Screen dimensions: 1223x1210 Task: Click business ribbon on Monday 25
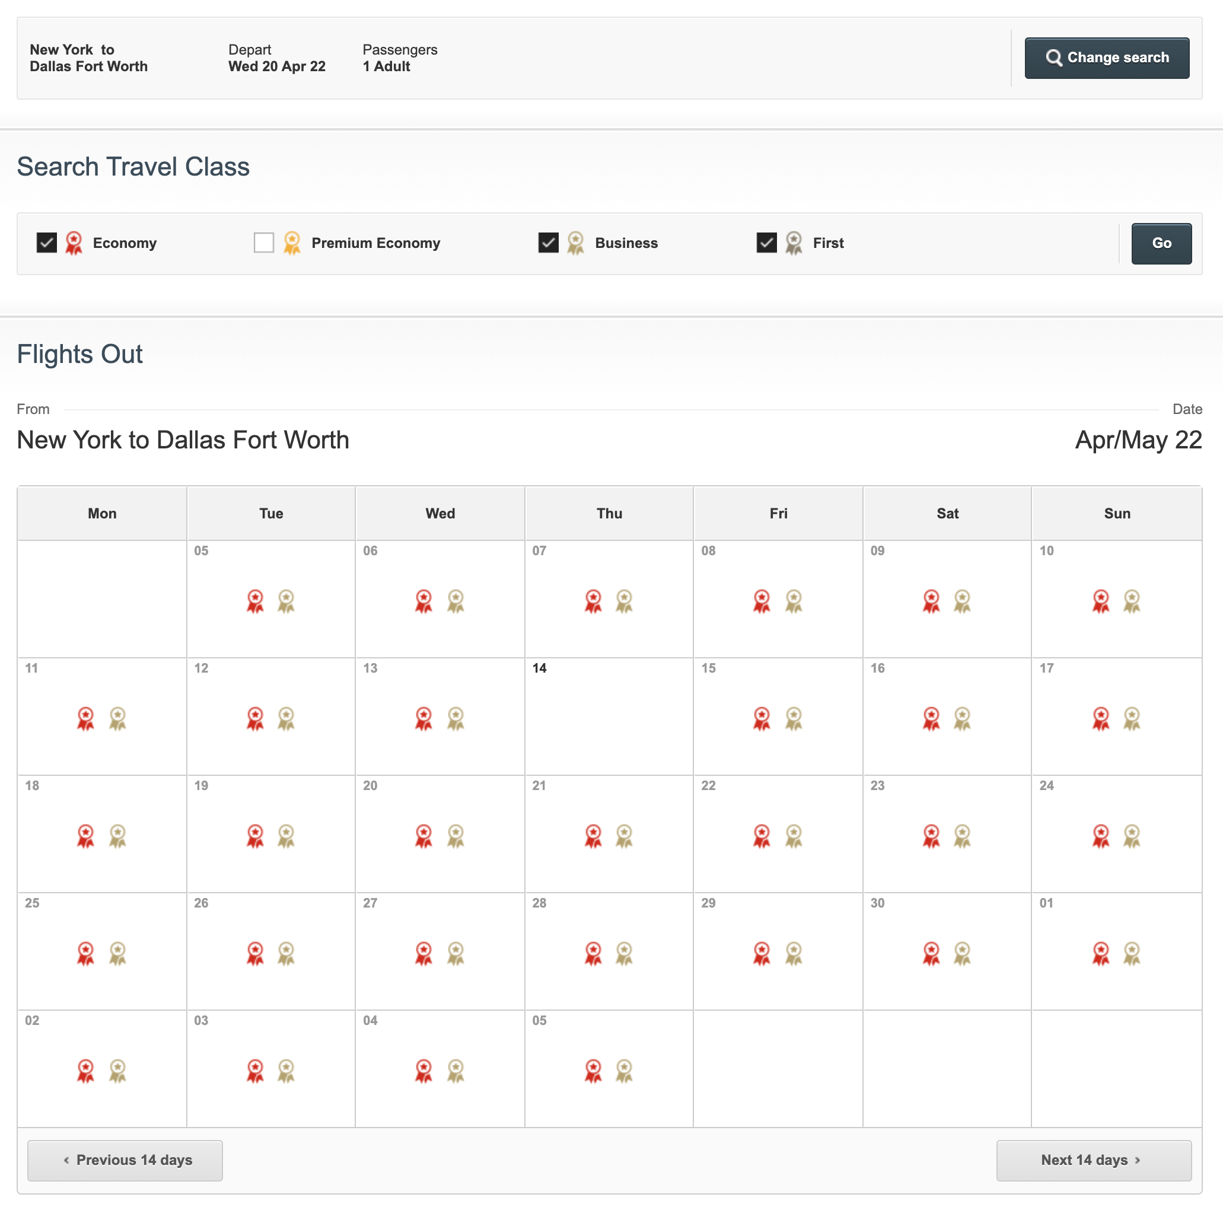pyautogui.click(x=117, y=953)
